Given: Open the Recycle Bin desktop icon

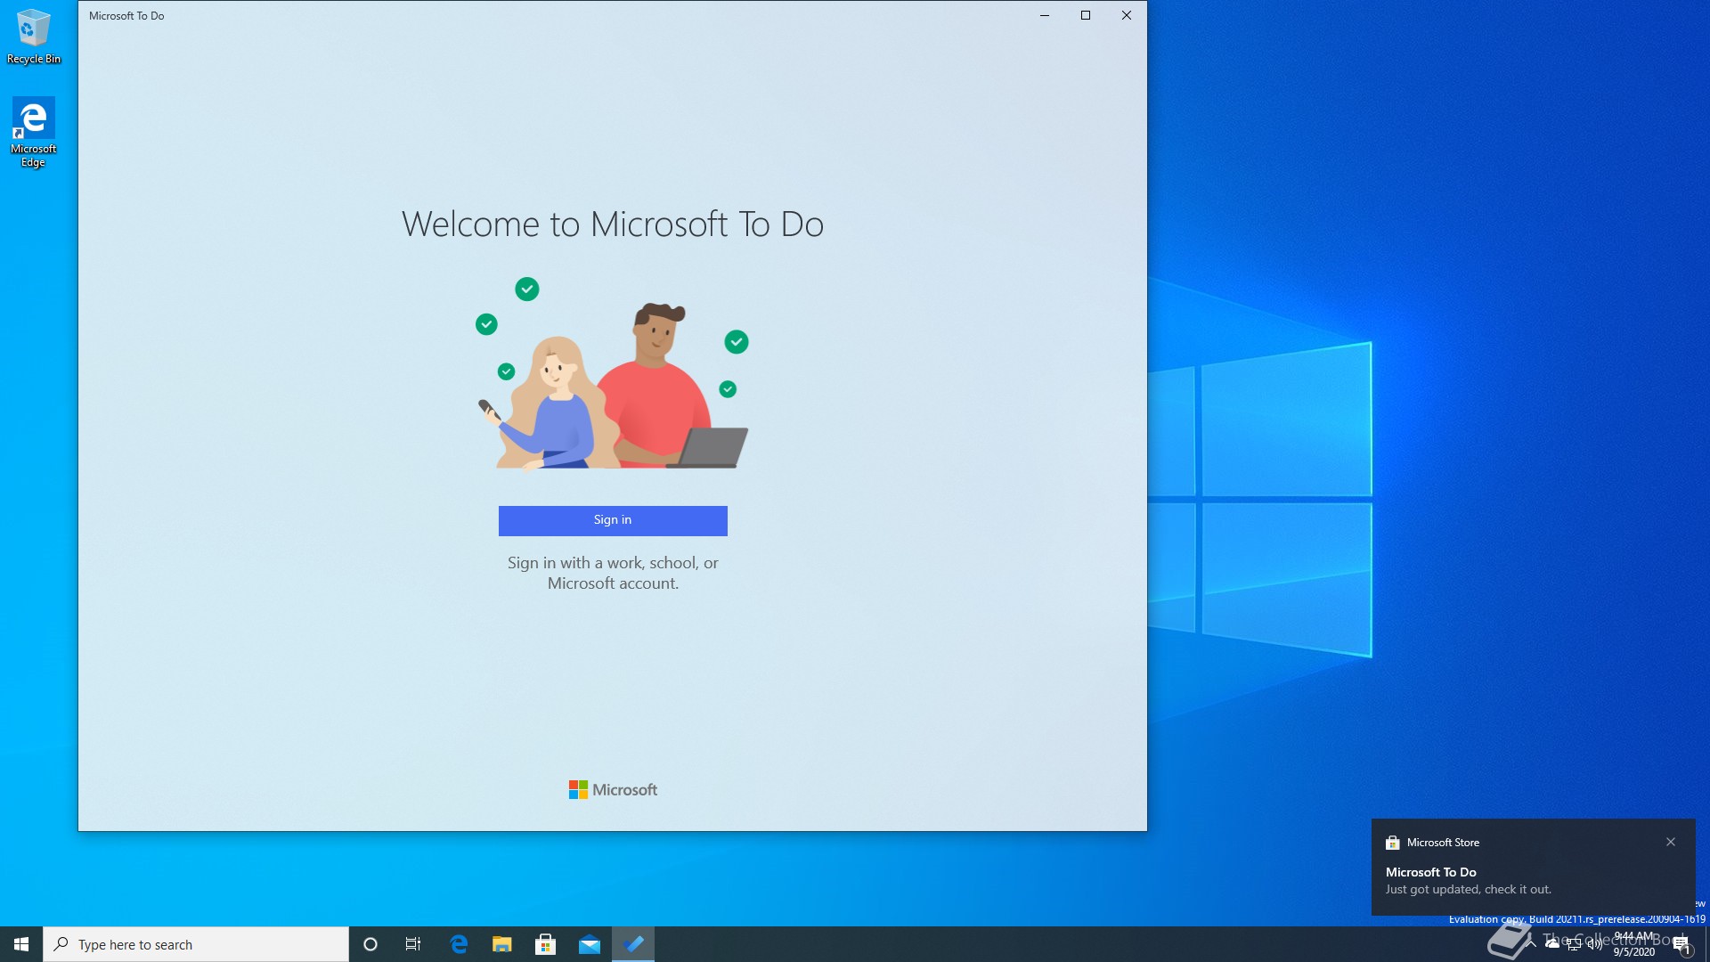Looking at the screenshot, I should pos(34,37).
